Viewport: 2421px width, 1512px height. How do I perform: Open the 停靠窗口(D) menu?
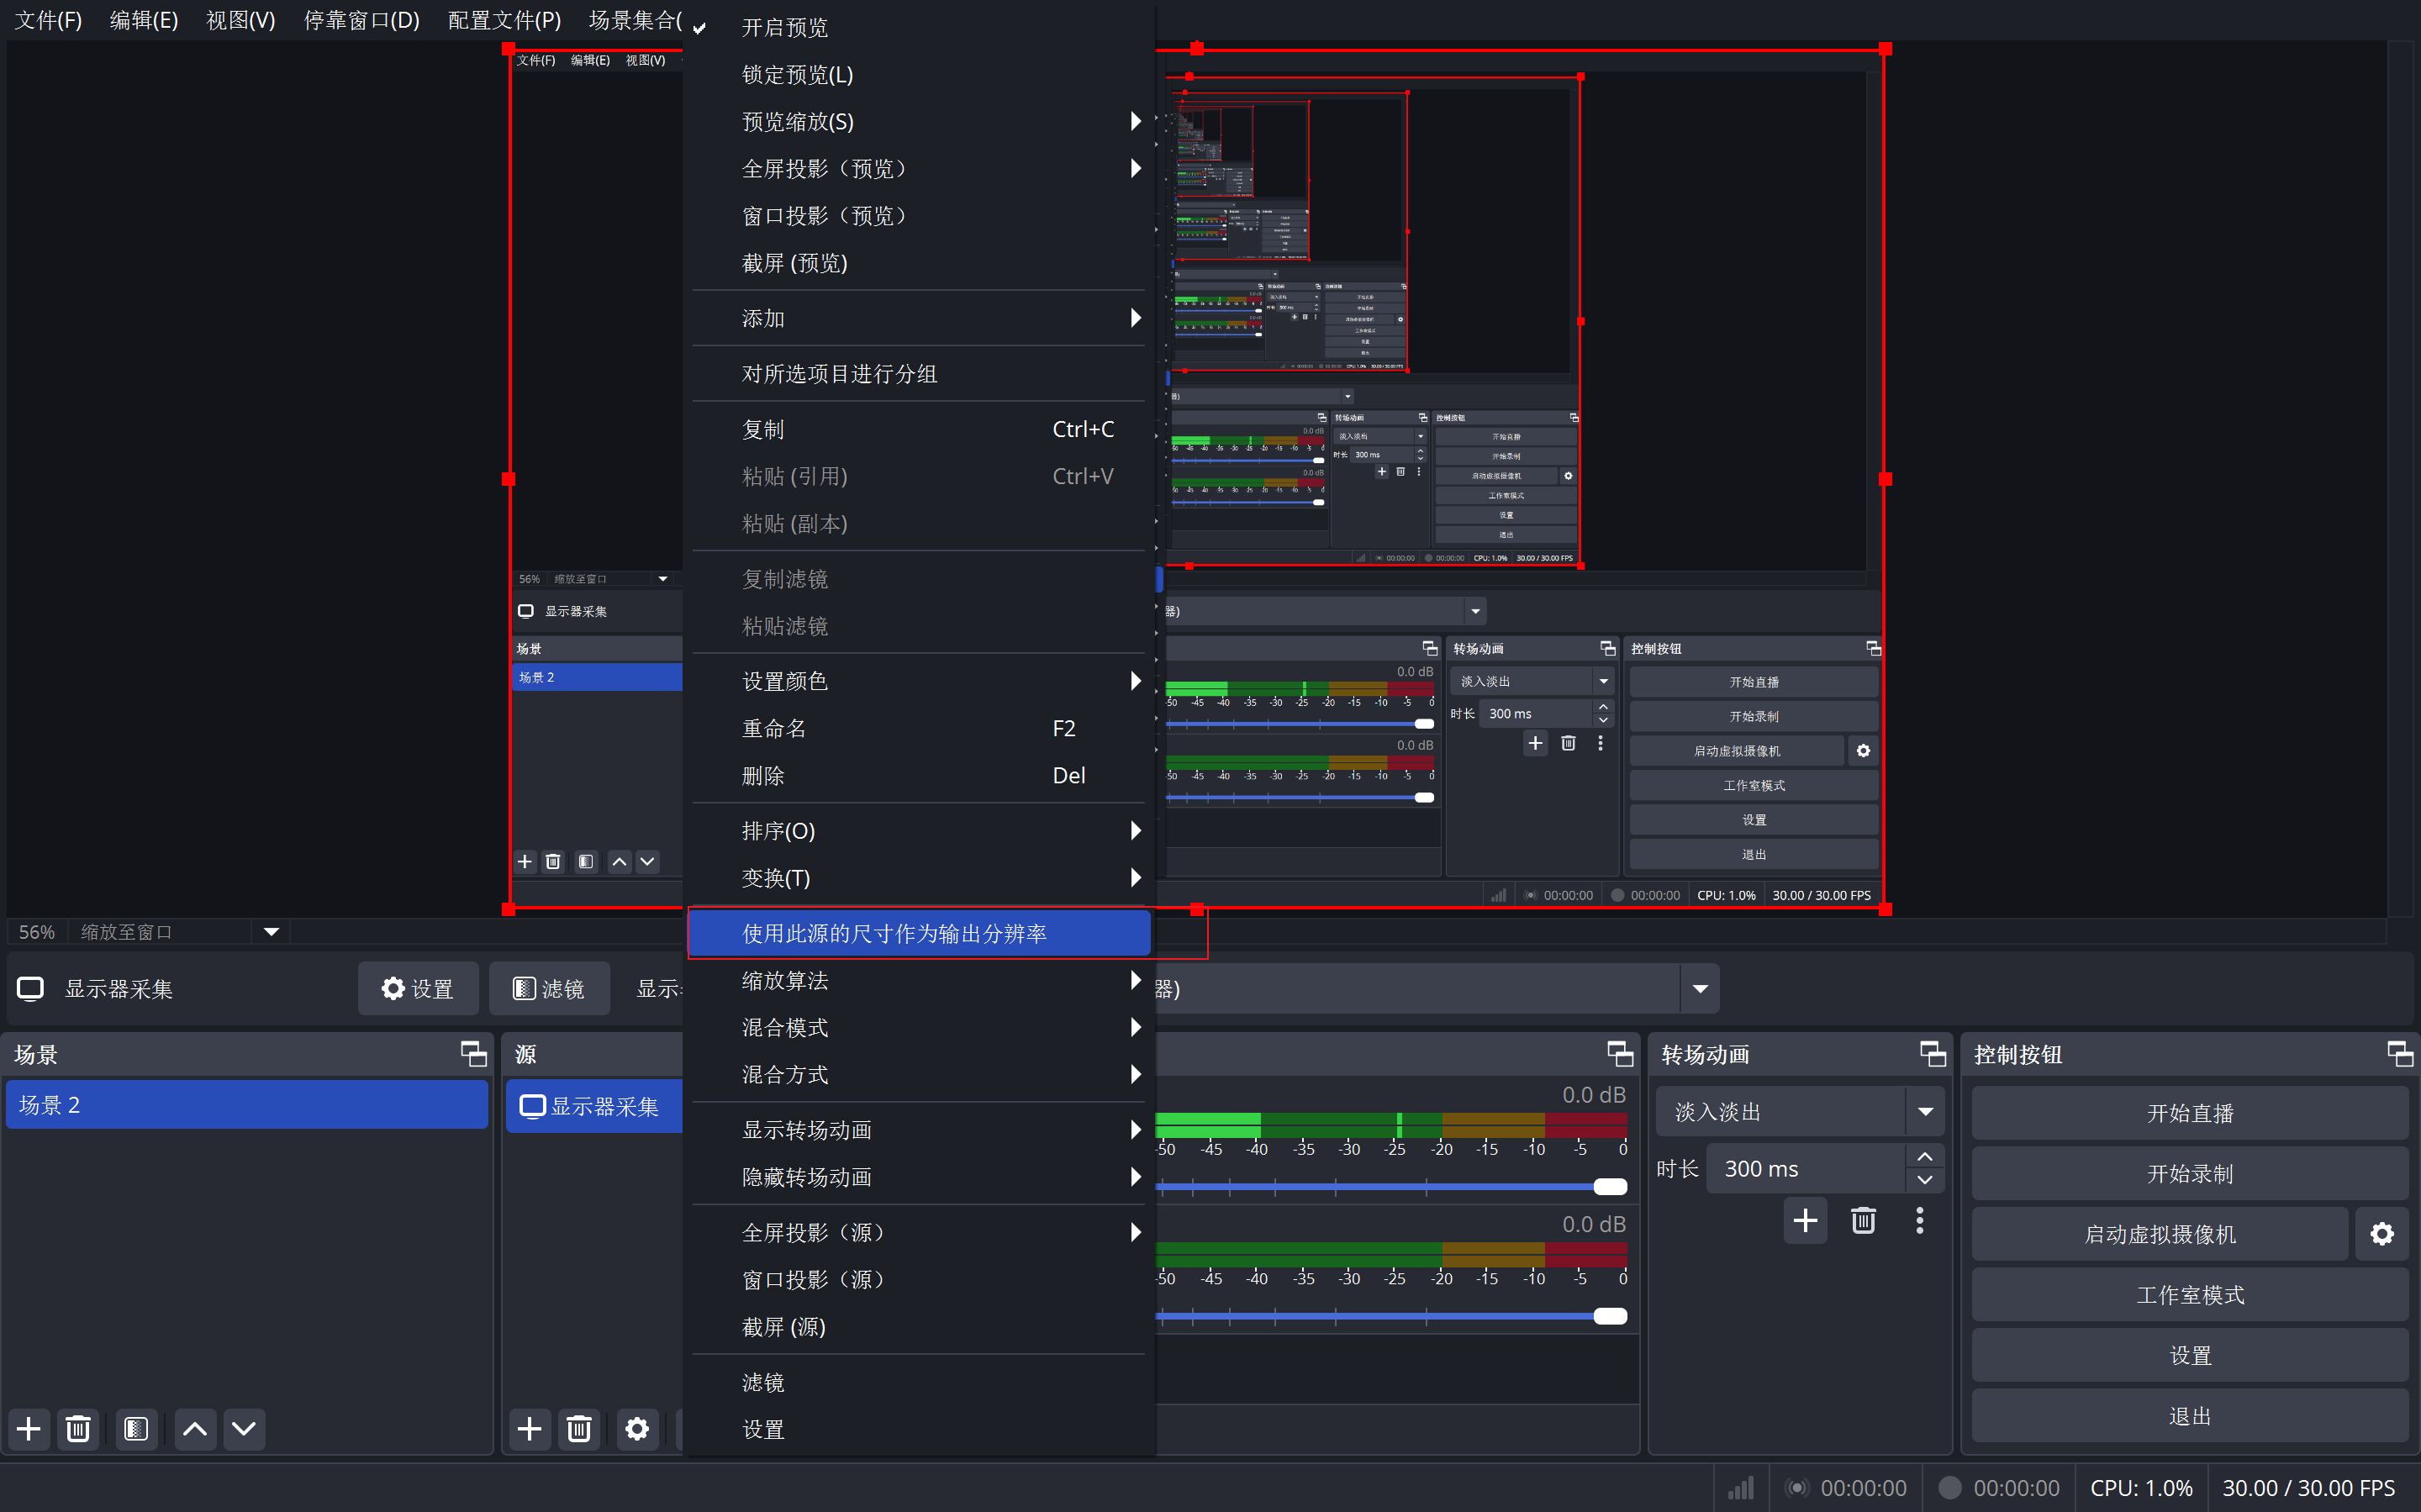[x=361, y=20]
